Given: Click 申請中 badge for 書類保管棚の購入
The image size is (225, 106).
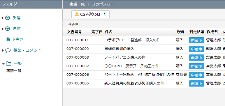Looking at the screenshot, I should coord(196,49).
